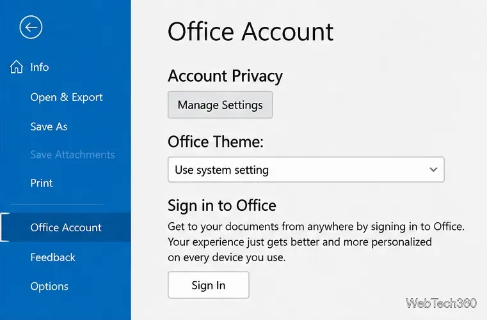Open the Open & Export page

tap(67, 97)
